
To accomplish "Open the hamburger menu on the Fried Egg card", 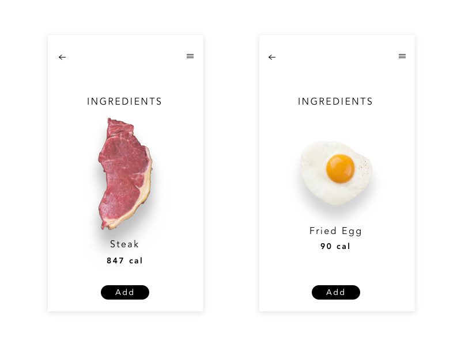I will point(402,56).
